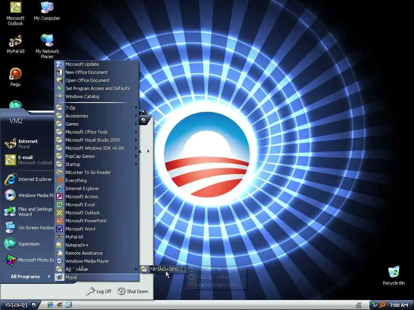Launch Microsoft Word

[97, 229]
